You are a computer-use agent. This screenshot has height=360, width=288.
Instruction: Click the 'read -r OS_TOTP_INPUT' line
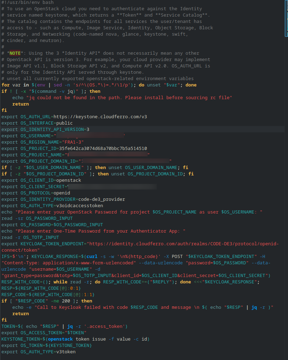(30, 238)
